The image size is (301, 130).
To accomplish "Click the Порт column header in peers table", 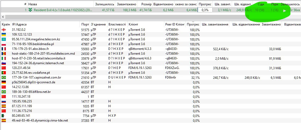I will pyautogui.click(x=85, y=24).
